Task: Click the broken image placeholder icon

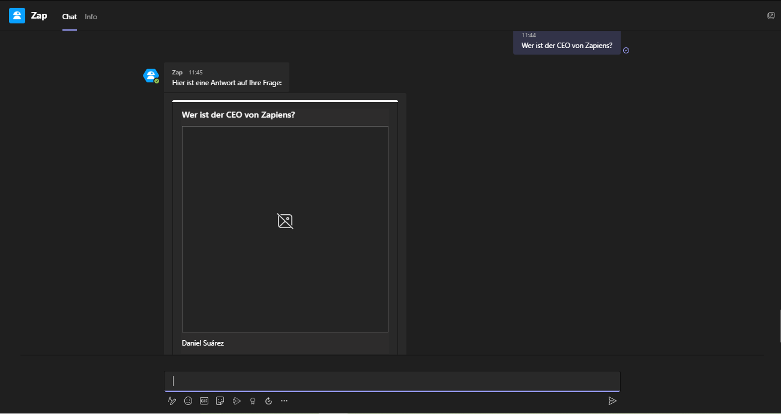Action: tap(285, 221)
